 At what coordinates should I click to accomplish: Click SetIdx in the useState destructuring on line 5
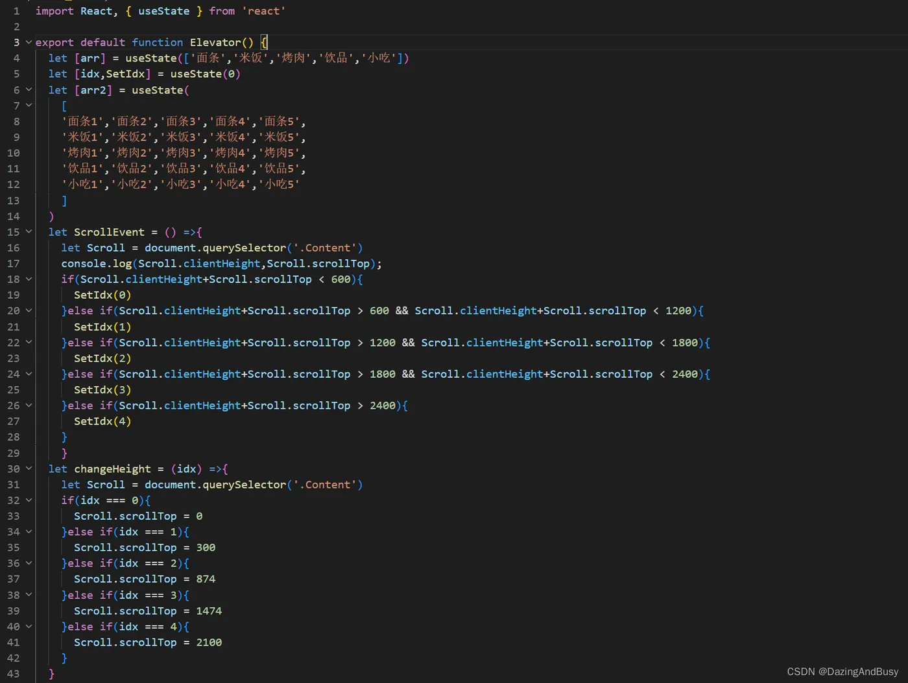pos(125,74)
